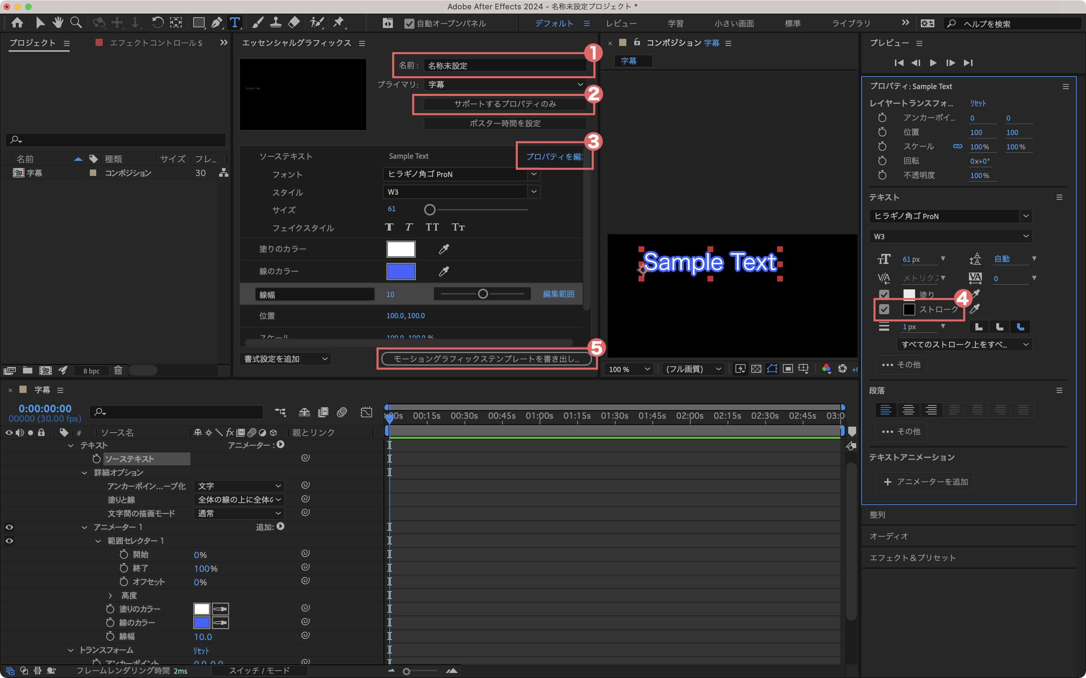Select the Rotation tool
This screenshot has height=678, width=1086.
coord(157,23)
